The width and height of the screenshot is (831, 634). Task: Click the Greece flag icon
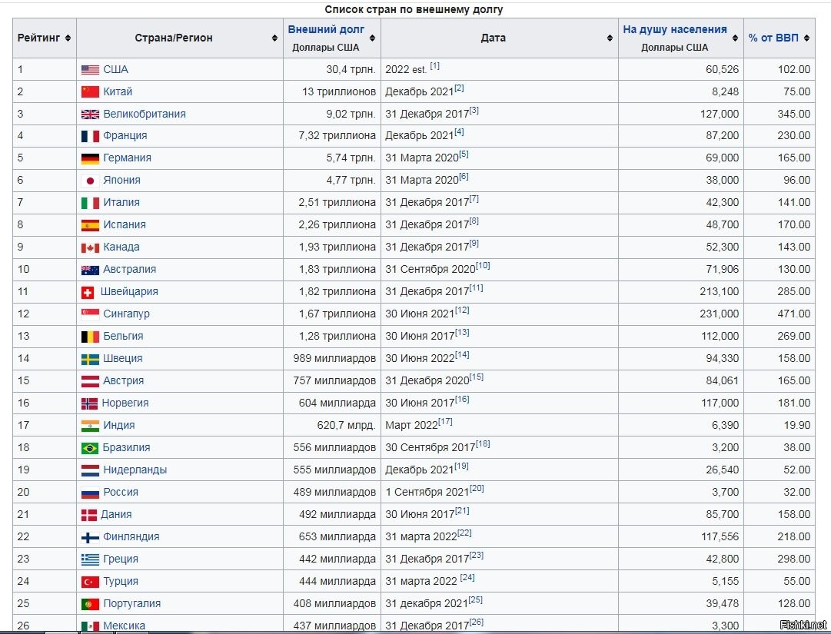(x=90, y=559)
